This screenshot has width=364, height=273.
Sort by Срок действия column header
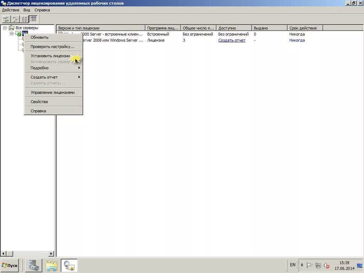tap(305, 28)
